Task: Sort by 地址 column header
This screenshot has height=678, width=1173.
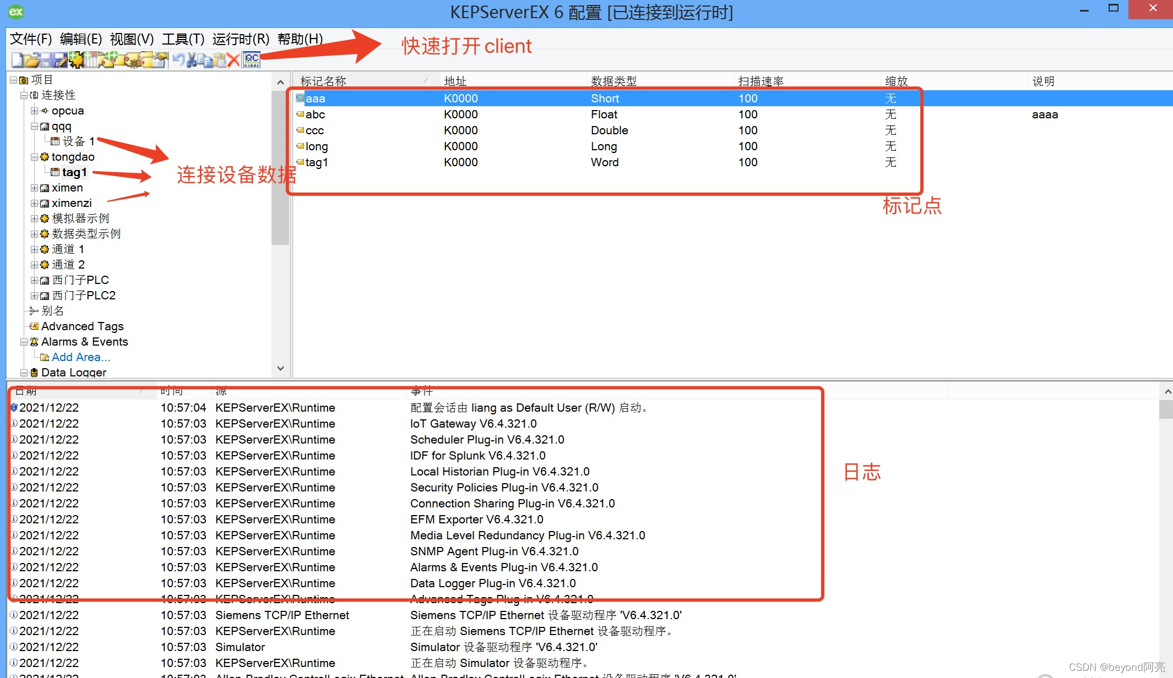Action: coord(513,81)
